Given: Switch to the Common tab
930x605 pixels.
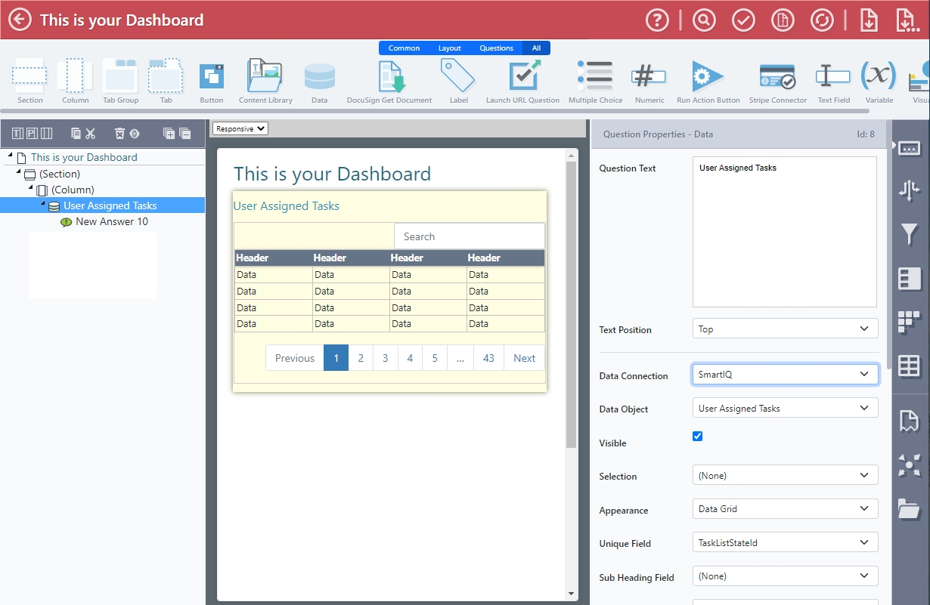Looking at the screenshot, I should pyautogui.click(x=404, y=48).
